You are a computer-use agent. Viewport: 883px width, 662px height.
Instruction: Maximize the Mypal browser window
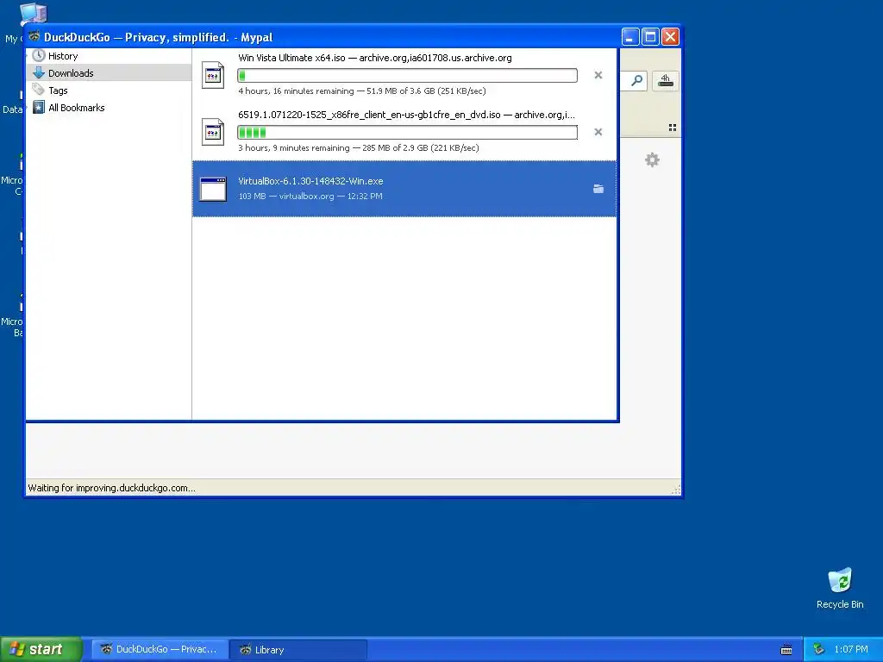(x=650, y=37)
